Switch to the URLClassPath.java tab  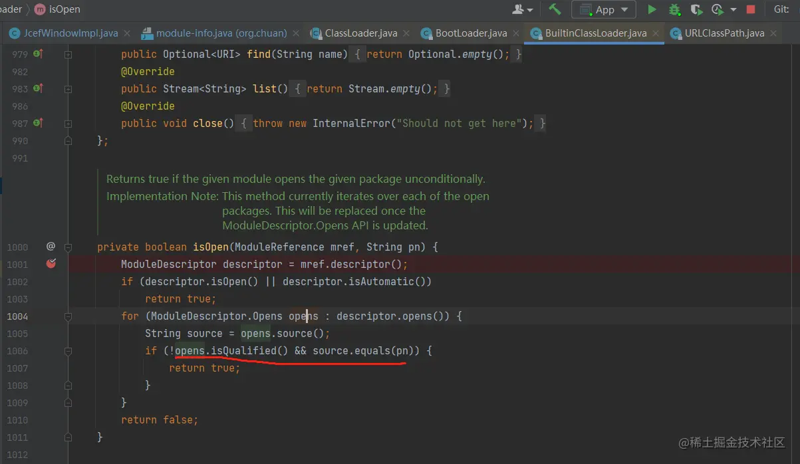tap(725, 33)
